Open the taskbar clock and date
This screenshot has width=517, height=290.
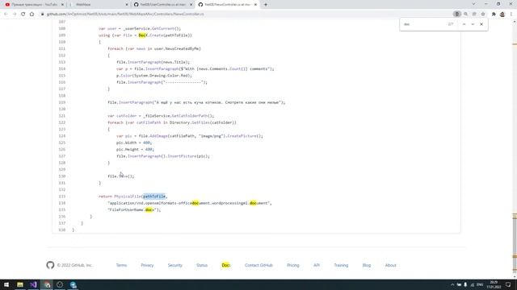click(494, 284)
